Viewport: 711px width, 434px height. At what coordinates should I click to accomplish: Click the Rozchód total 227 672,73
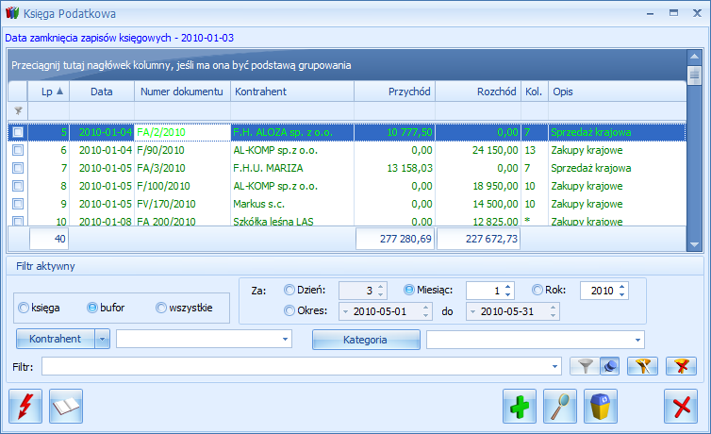pos(478,239)
